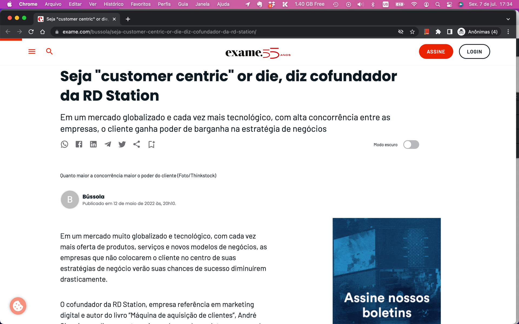Share article via WhatsApp icon

click(x=64, y=144)
